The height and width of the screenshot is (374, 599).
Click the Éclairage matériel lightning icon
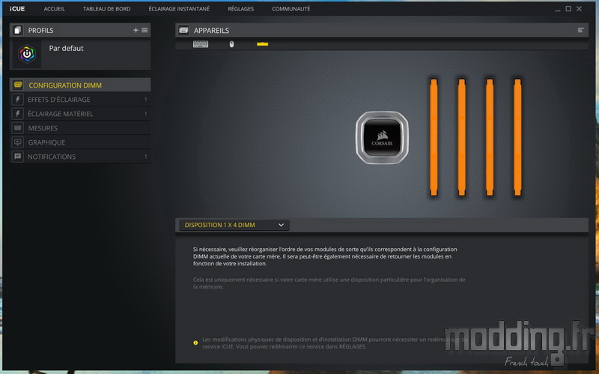click(x=17, y=114)
